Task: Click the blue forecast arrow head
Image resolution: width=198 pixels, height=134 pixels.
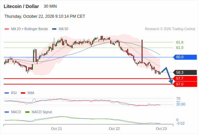Action: (x=171, y=81)
